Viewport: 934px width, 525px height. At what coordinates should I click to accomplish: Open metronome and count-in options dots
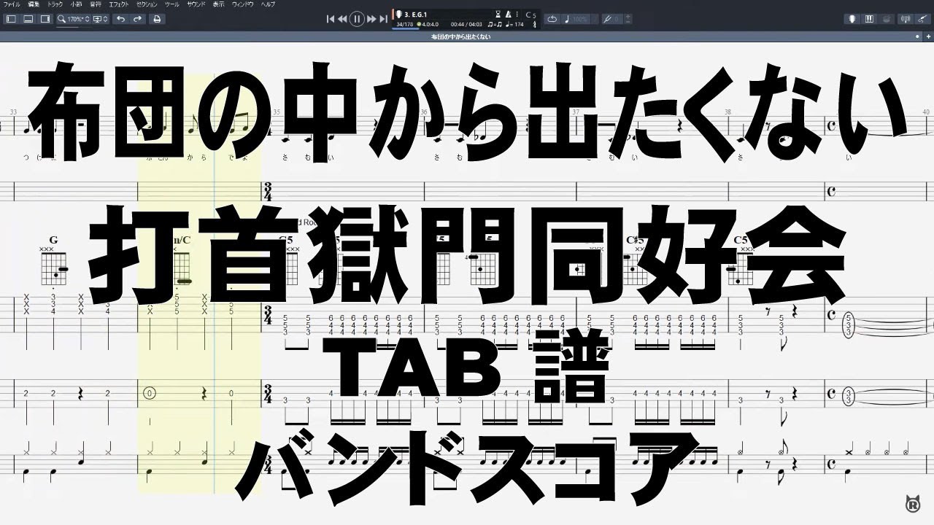point(517,14)
